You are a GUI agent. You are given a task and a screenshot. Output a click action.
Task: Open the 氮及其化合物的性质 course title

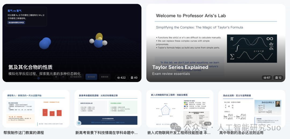click(30, 67)
